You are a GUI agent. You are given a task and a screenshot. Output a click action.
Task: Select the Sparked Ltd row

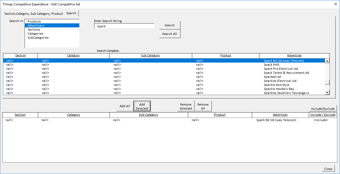click(164, 77)
